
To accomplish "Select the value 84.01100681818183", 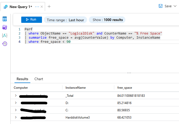I will 131,96.
